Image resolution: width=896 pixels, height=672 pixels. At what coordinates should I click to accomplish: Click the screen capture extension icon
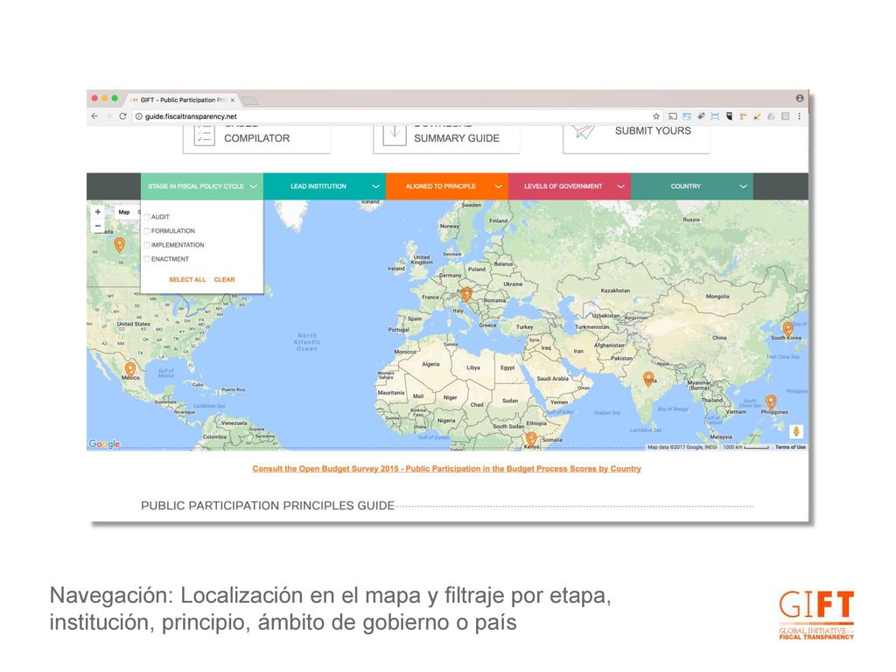click(x=715, y=116)
